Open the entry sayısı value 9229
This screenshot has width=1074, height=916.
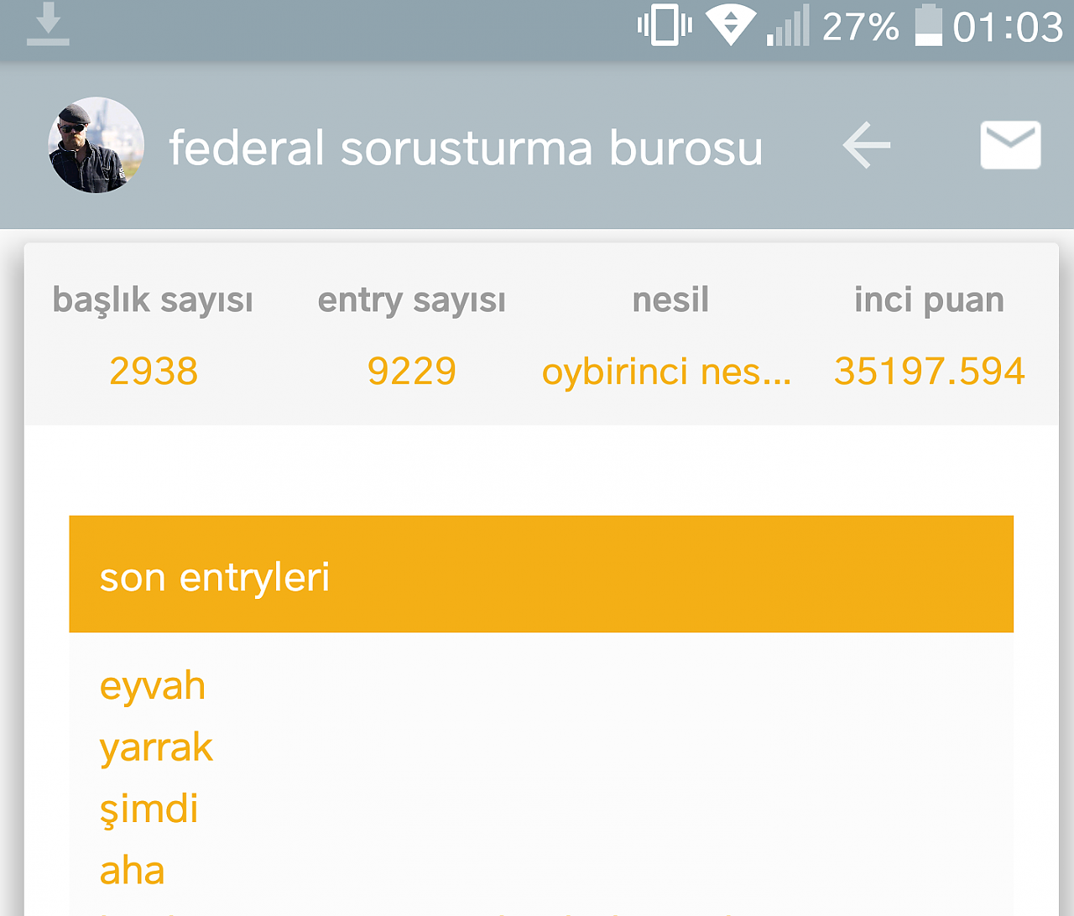tap(412, 371)
